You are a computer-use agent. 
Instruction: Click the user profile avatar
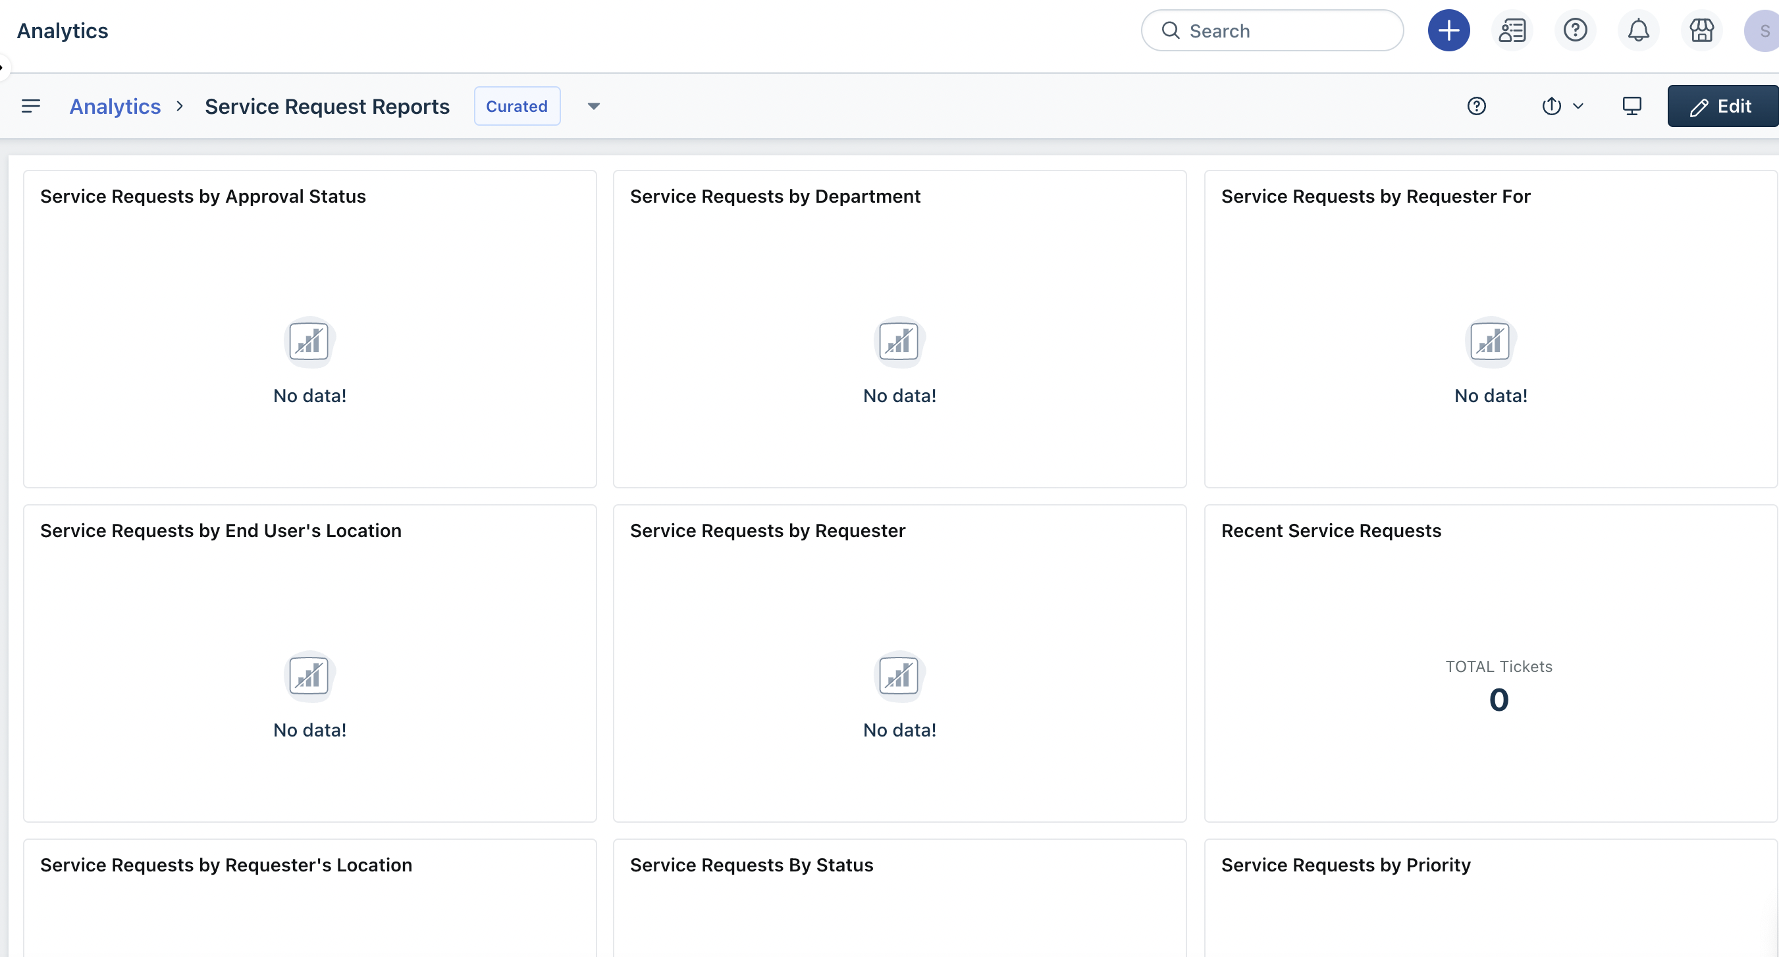pos(1763,30)
